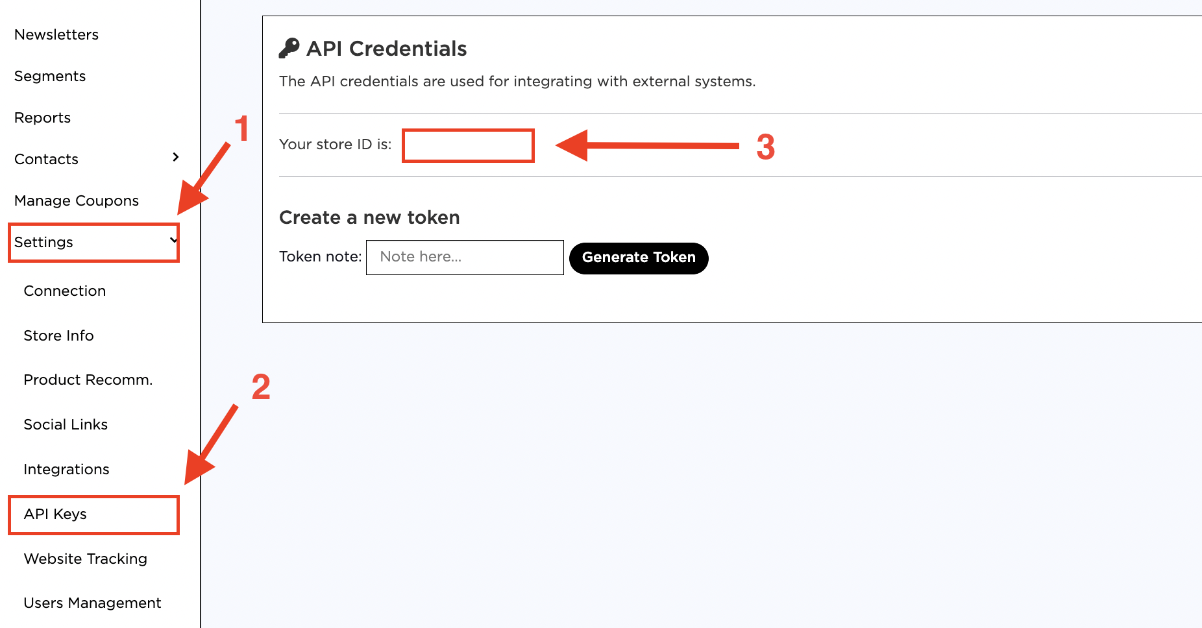Go to Segments in the sidebar

50,76
